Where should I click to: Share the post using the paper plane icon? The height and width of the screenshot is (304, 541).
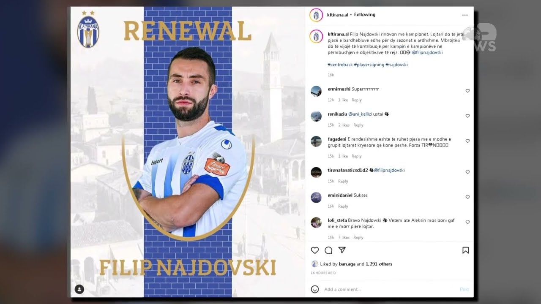[342, 250]
